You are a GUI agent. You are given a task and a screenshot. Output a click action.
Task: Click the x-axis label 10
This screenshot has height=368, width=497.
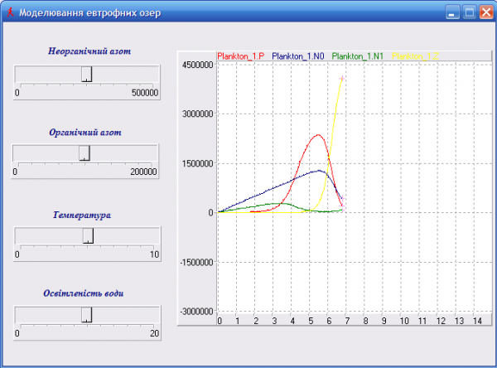[x=404, y=321]
